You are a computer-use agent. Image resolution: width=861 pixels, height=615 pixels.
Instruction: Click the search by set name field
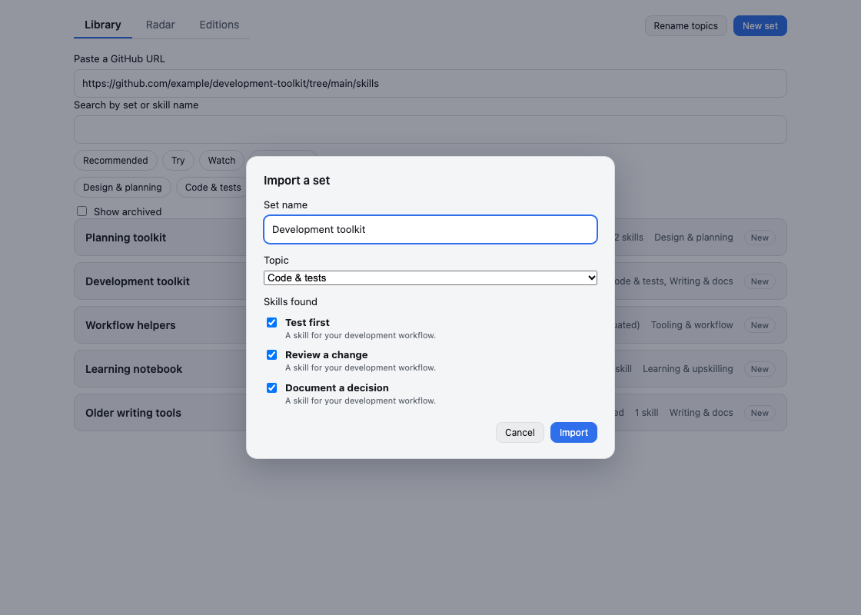(x=430, y=130)
